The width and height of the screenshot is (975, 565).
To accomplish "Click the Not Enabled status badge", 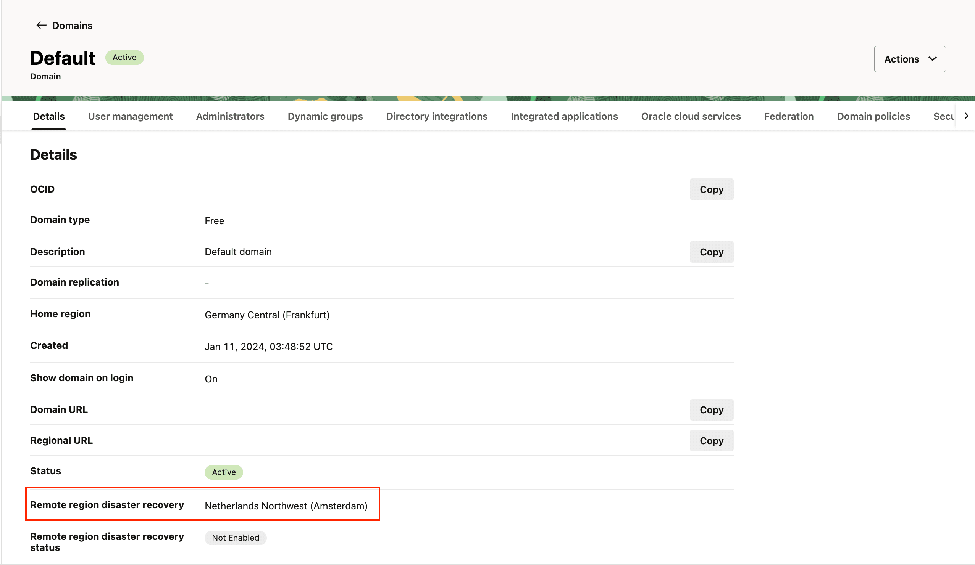I will pyautogui.click(x=235, y=538).
